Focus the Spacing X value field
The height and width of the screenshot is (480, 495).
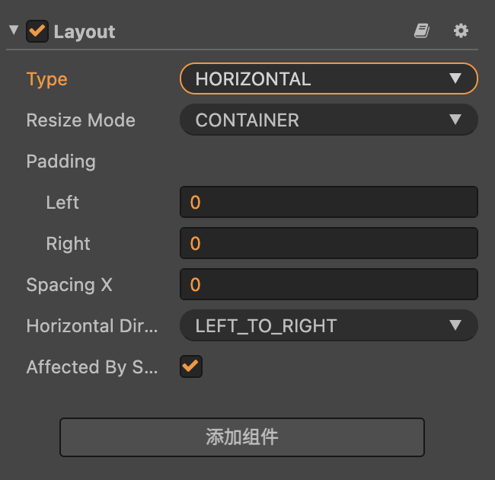[x=328, y=284]
